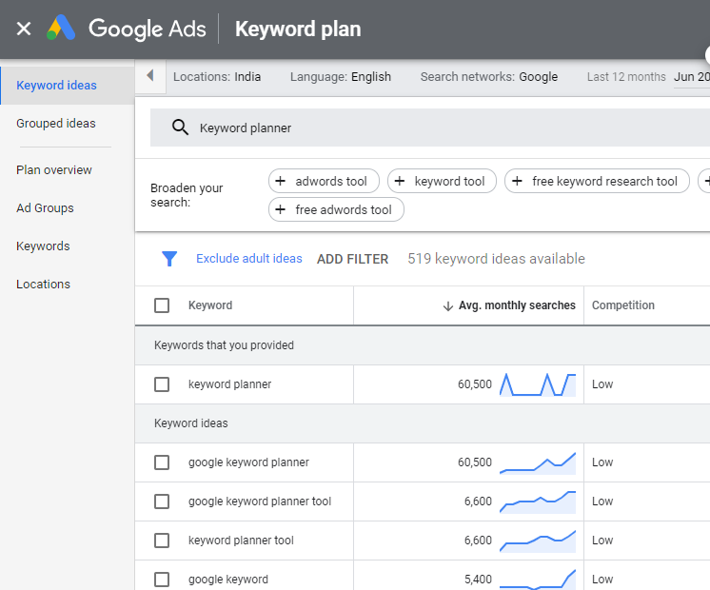Click '519 keyword ideas available' text
The height and width of the screenshot is (590, 710).
[x=496, y=259]
